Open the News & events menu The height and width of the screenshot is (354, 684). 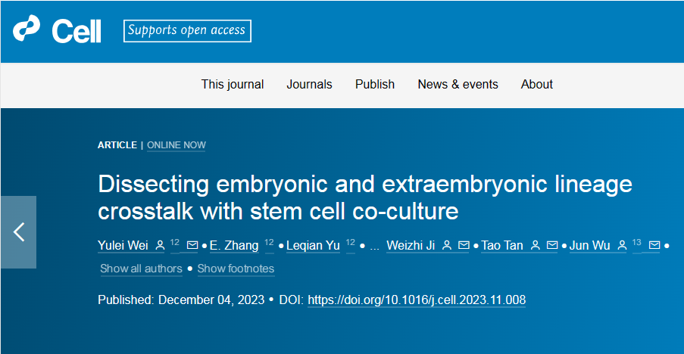tap(458, 85)
